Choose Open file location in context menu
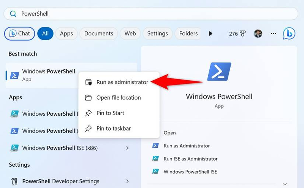This screenshot has height=188, width=304. point(119,97)
